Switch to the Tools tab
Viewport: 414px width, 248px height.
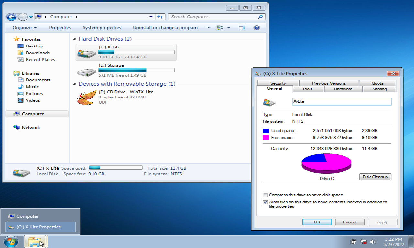pyautogui.click(x=307, y=89)
